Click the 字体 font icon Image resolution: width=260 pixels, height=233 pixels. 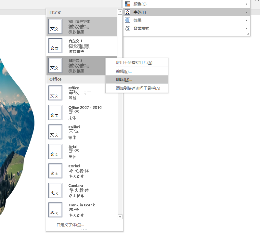pos(127,12)
